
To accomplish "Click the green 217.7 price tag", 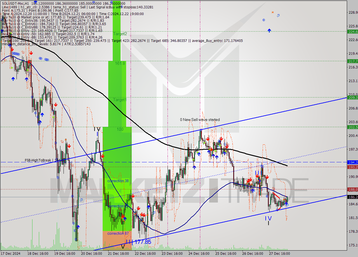I will click(352, 61).
